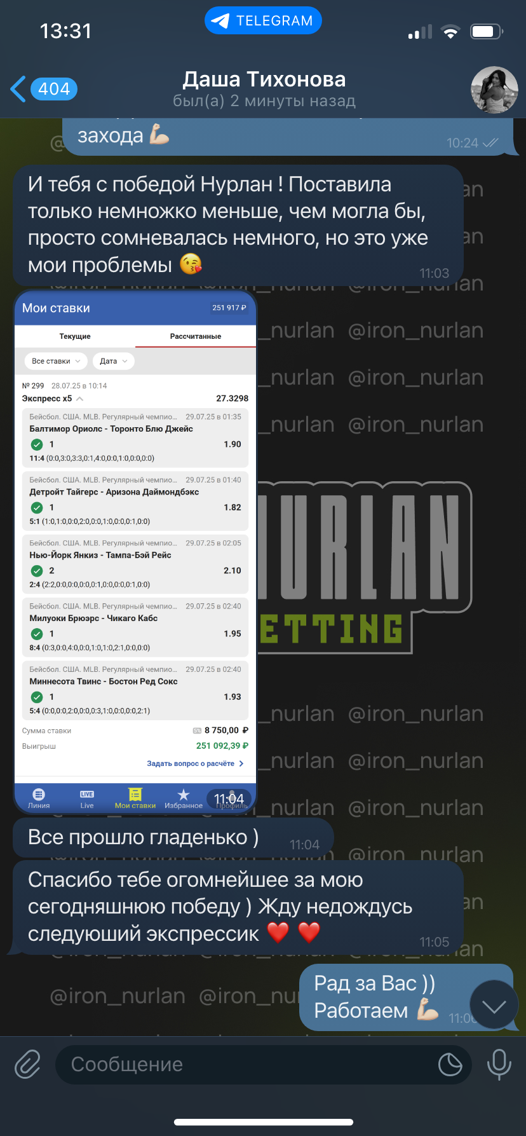
Task: Open the Даша Тихонова chat header
Action: [x=264, y=89]
